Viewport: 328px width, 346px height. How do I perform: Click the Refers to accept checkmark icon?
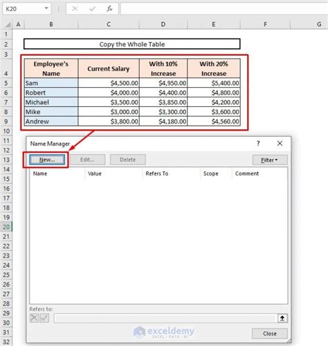(x=44, y=318)
